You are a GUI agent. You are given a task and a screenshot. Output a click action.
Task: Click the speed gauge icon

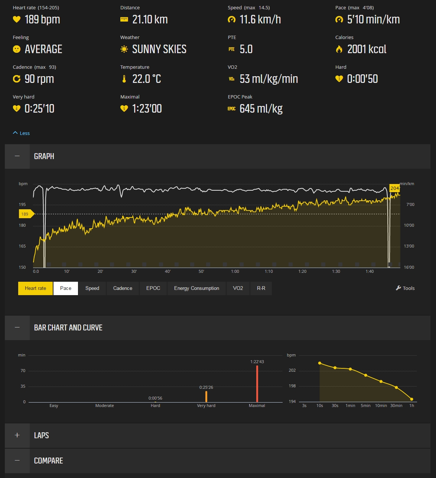pyautogui.click(x=232, y=19)
